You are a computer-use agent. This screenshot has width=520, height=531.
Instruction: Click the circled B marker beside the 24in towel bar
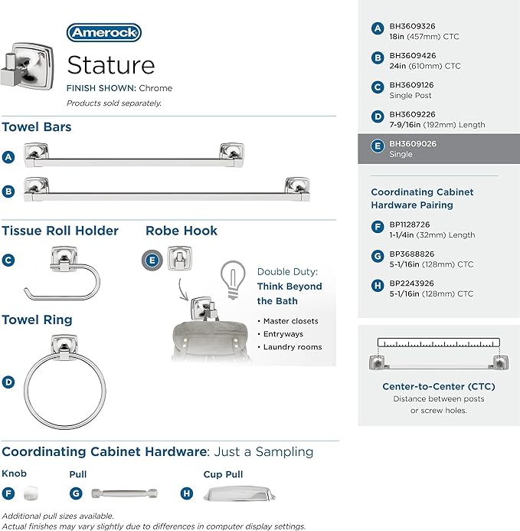click(x=8, y=192)
